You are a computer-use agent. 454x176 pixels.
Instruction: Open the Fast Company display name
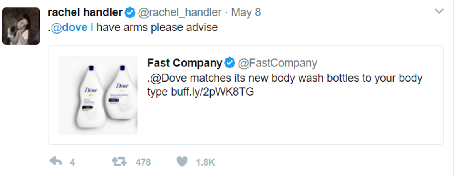click(185, 63)
